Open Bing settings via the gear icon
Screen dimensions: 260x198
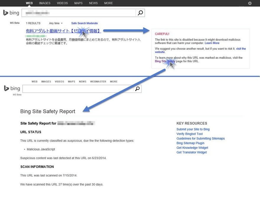click(250, 3)
